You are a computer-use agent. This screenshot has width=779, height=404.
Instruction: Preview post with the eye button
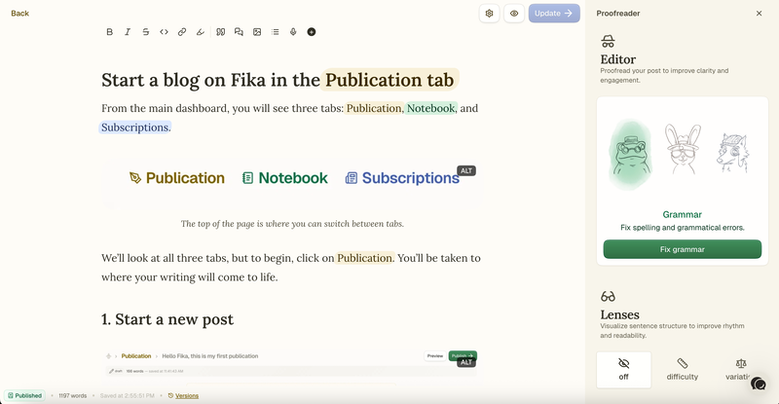pos(514,14)
